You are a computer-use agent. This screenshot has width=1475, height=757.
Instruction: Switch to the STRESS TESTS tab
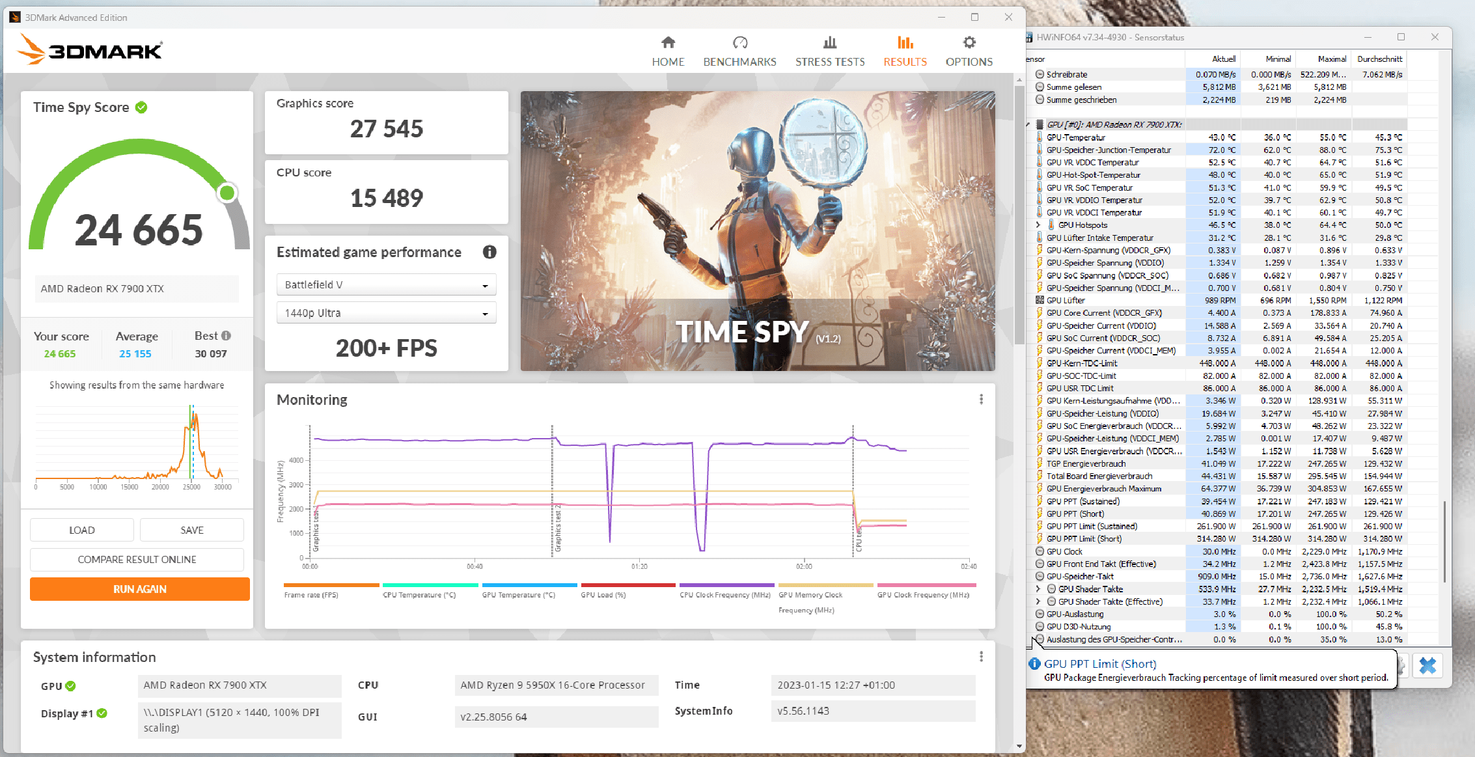tap(830, 51)
